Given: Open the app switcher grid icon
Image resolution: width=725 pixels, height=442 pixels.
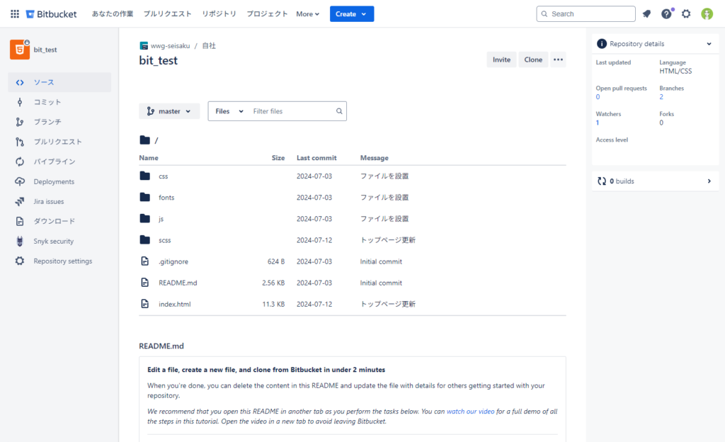Looking at the screenshot, I should coord(14,14).
